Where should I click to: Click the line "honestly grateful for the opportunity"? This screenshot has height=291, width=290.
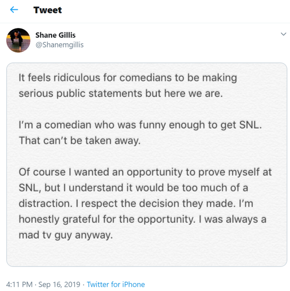(142, 219)
